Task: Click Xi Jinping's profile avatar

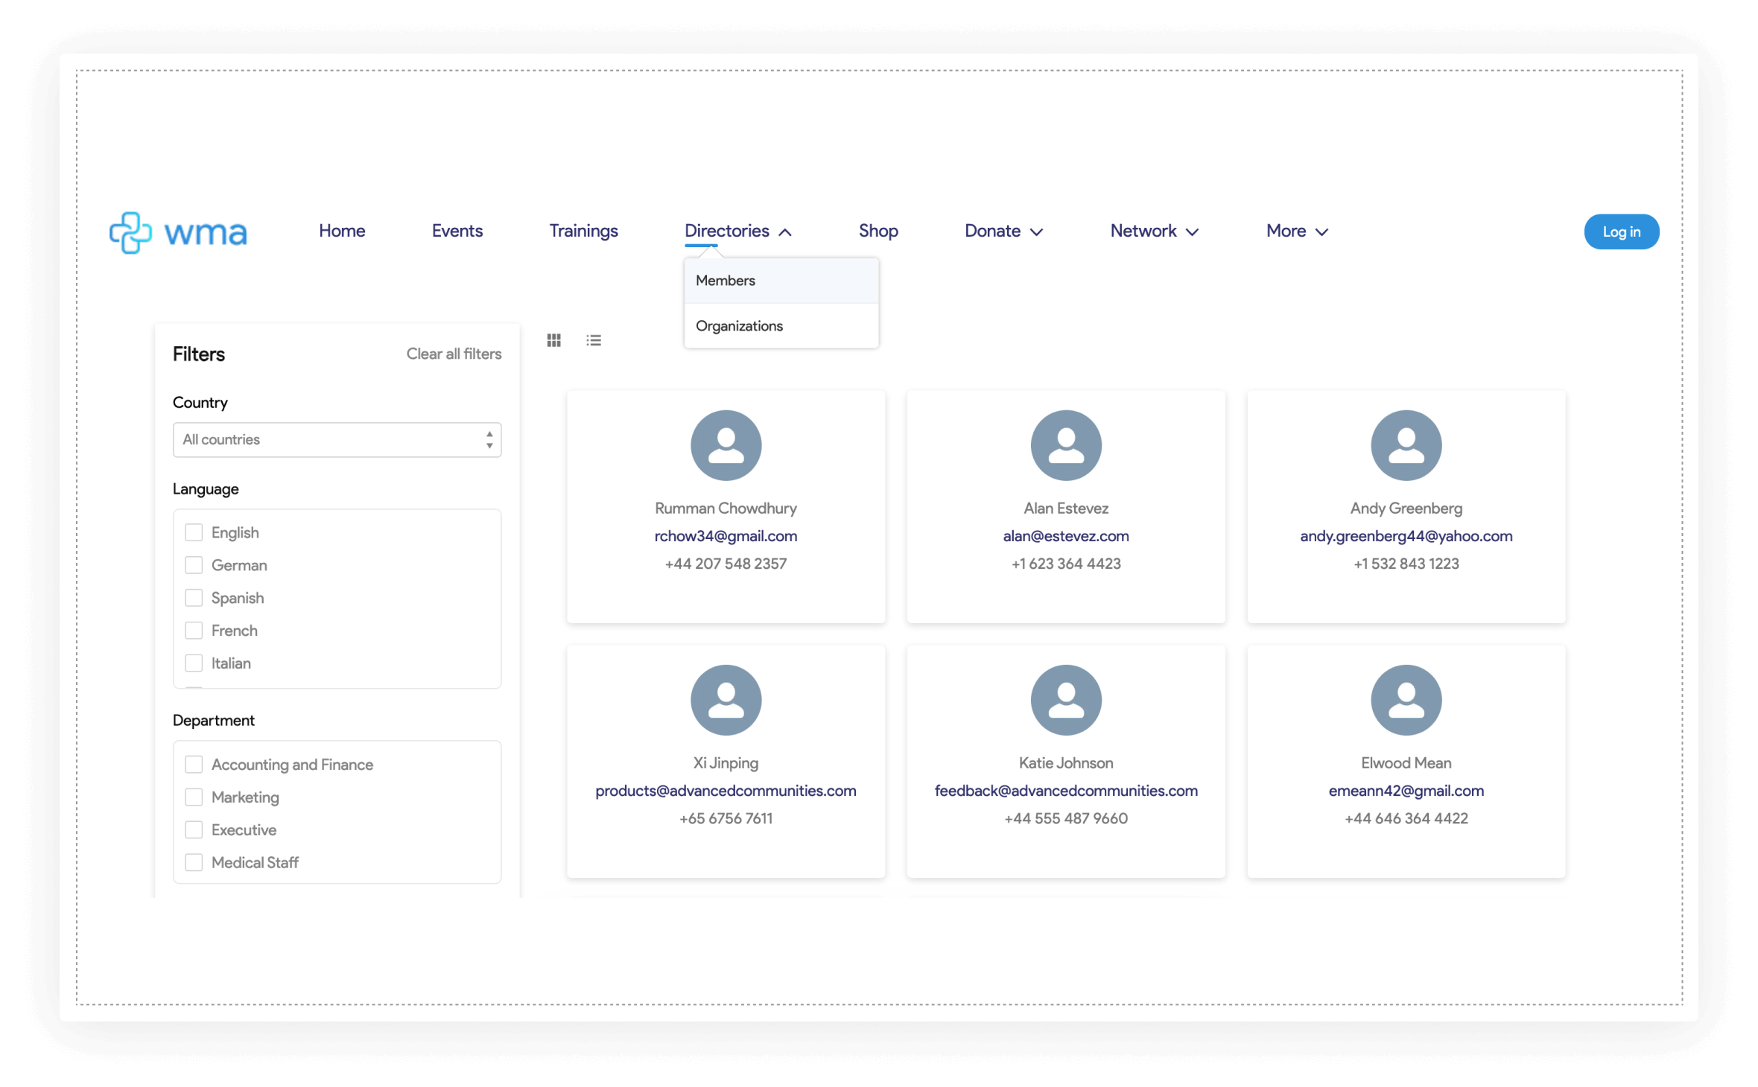Action: [726, 699]
